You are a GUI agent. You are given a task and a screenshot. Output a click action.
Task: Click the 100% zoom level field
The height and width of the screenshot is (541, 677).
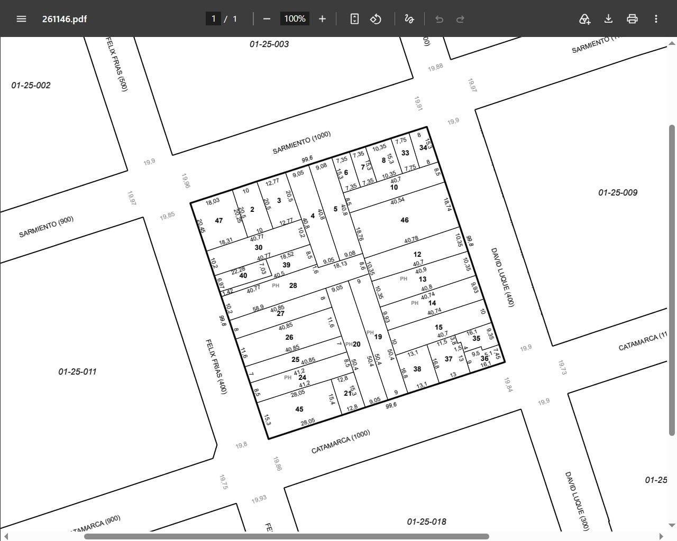point(295,19)
